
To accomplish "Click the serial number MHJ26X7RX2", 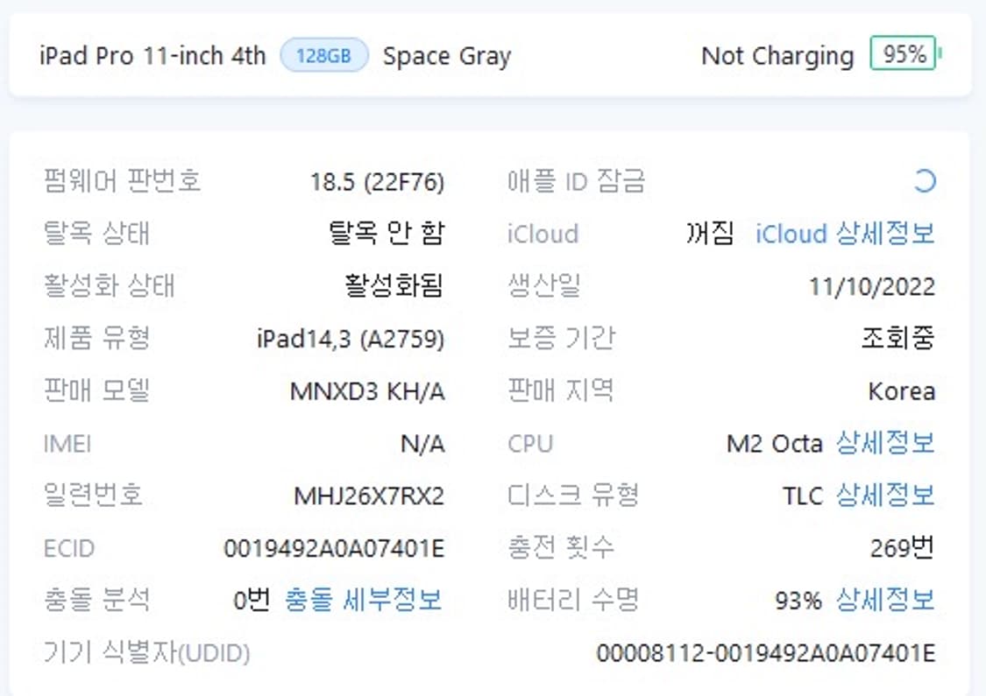I will [369, 496].
